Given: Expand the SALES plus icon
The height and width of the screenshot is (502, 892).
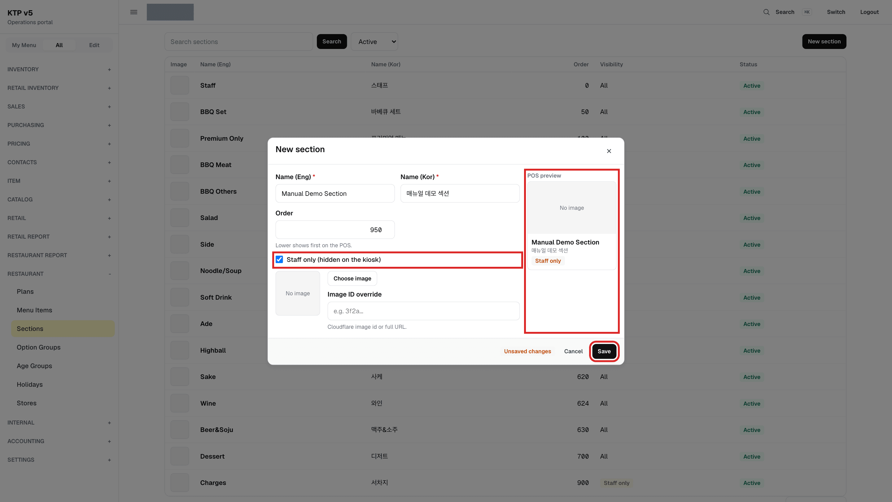Looking at the screenshot, I should click(x=109, y=107).
